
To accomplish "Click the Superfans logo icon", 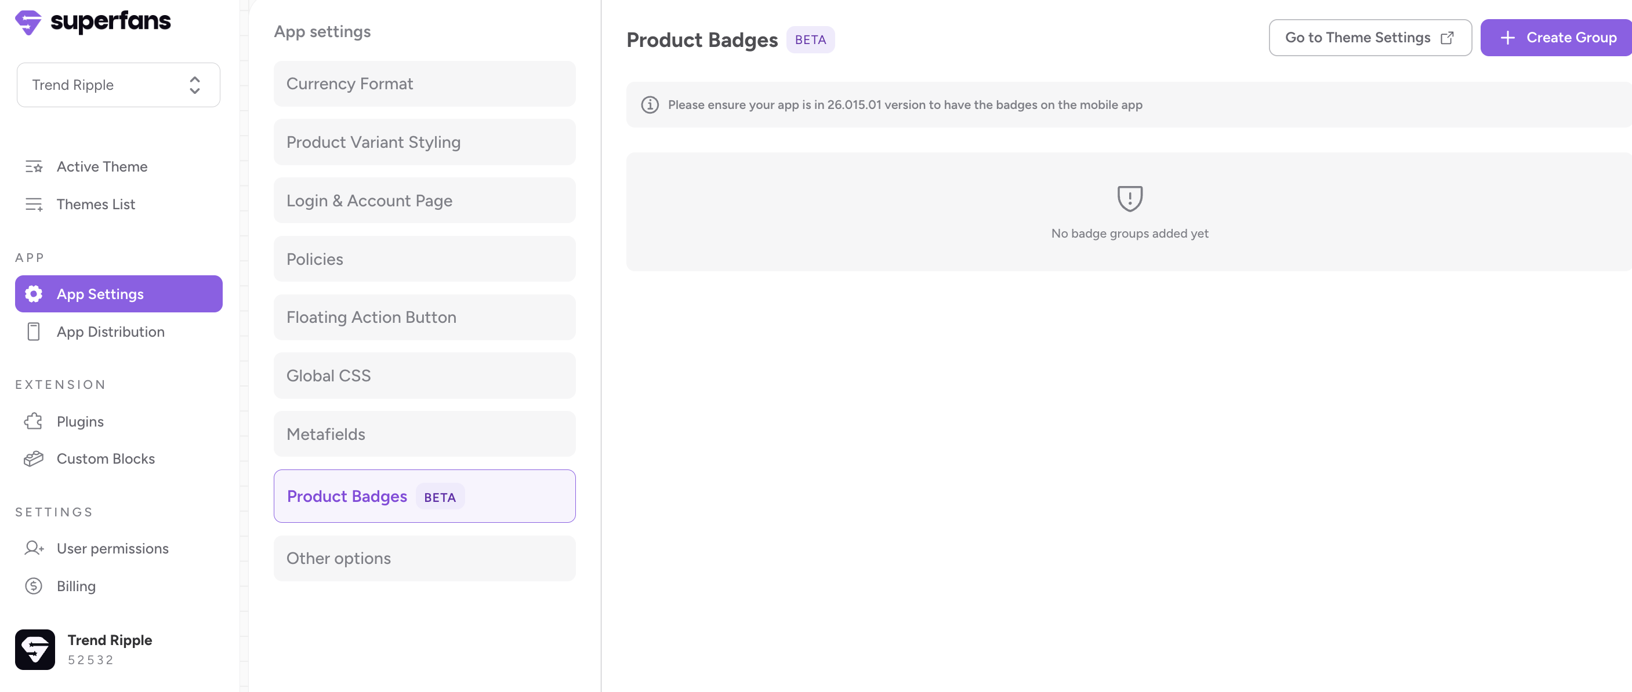I will coord(28,23).
